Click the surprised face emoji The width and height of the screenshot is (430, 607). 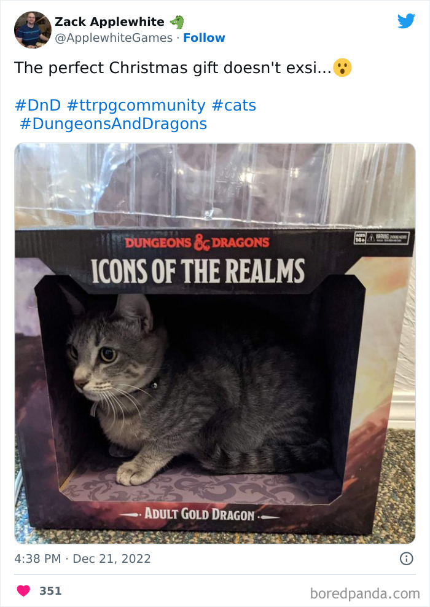pyautogui.click(x=342, y=68)
